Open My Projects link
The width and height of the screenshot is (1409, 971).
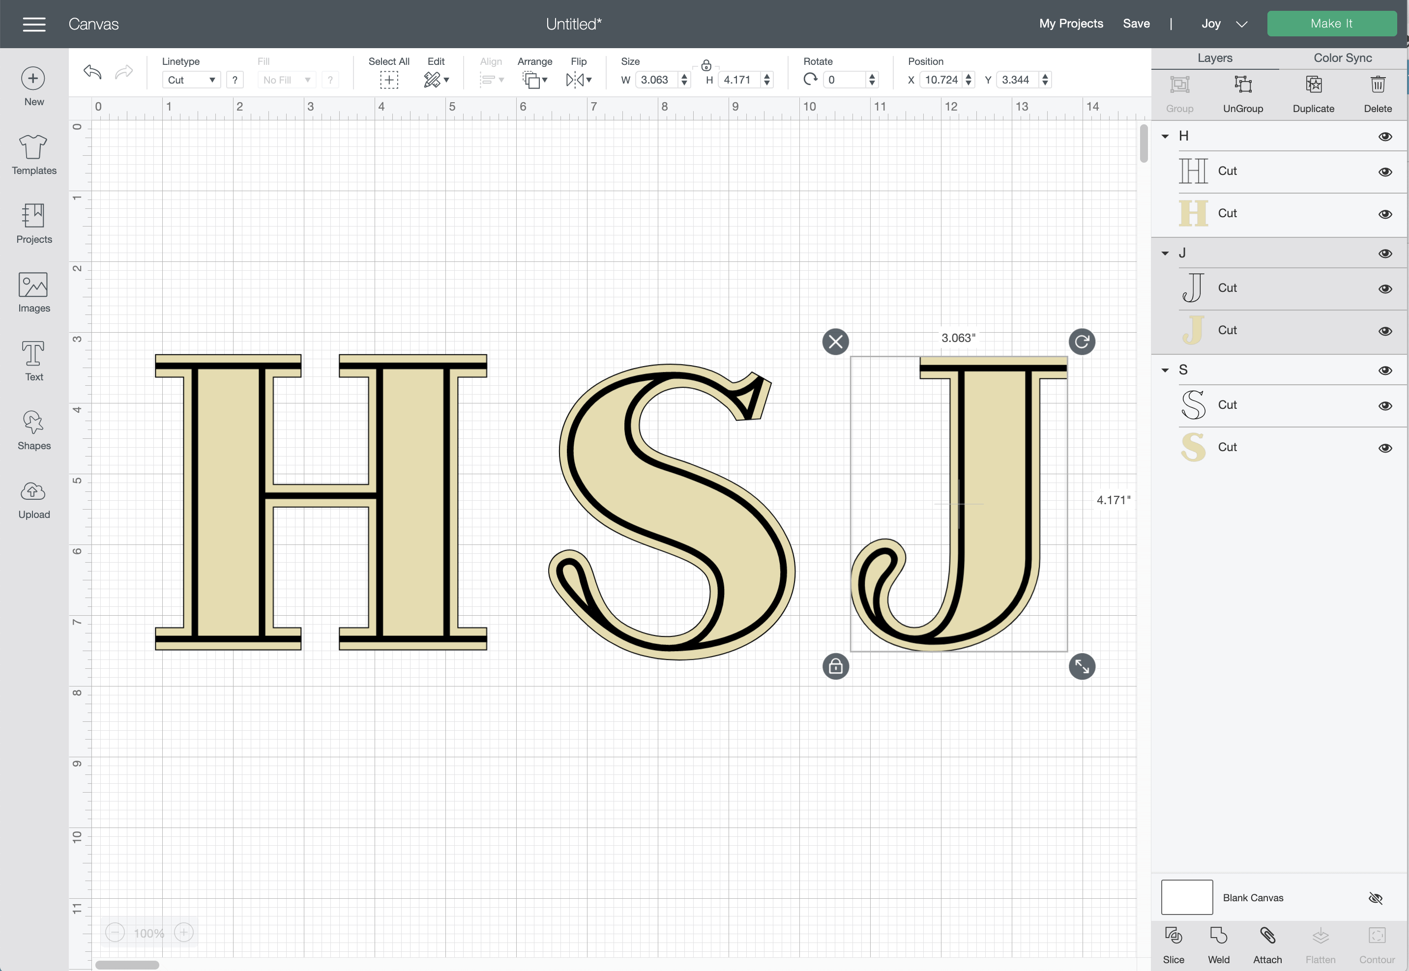[1071, 24]
